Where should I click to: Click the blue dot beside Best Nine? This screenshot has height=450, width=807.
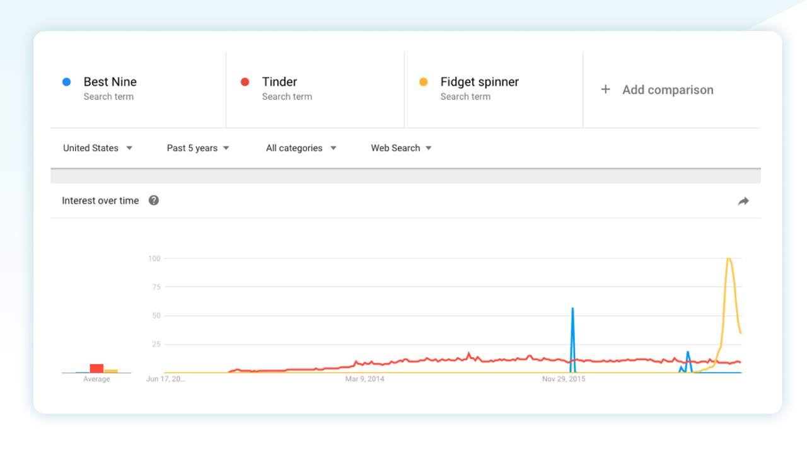[67, 82]
